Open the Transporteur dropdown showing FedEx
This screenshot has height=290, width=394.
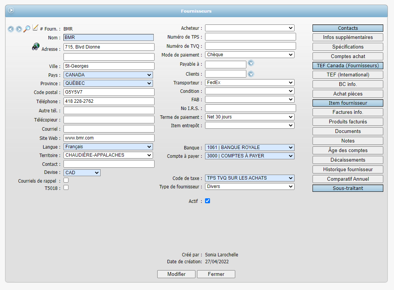click(x=250, y=83)
